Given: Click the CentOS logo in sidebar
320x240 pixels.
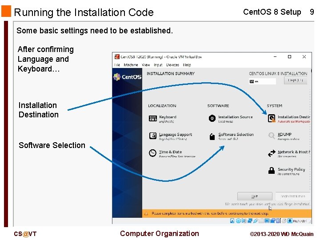Looking at the screenshot, I should pos(128,77).
